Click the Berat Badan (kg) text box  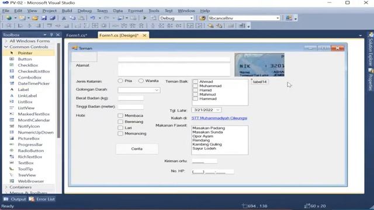pyautogui.click(x=131, y=98)
